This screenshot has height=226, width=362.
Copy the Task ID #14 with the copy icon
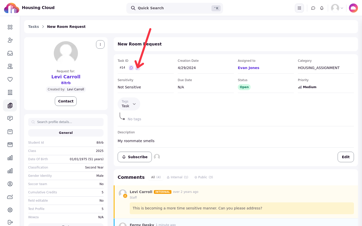(131, 68)
